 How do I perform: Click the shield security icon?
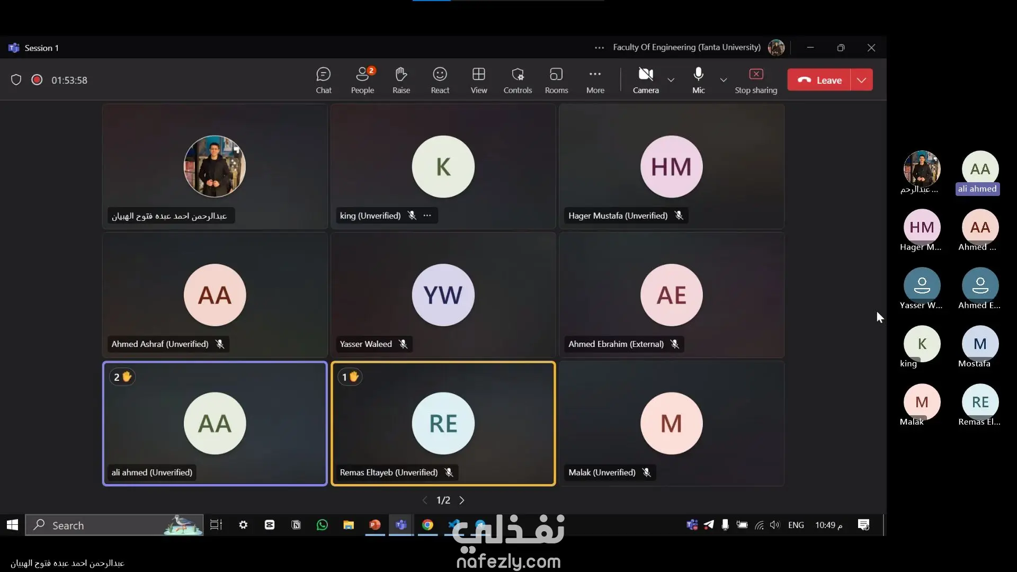[16, 80]
